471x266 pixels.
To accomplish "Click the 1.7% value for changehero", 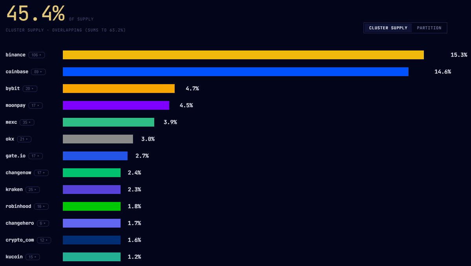I will tap(134, 224).
